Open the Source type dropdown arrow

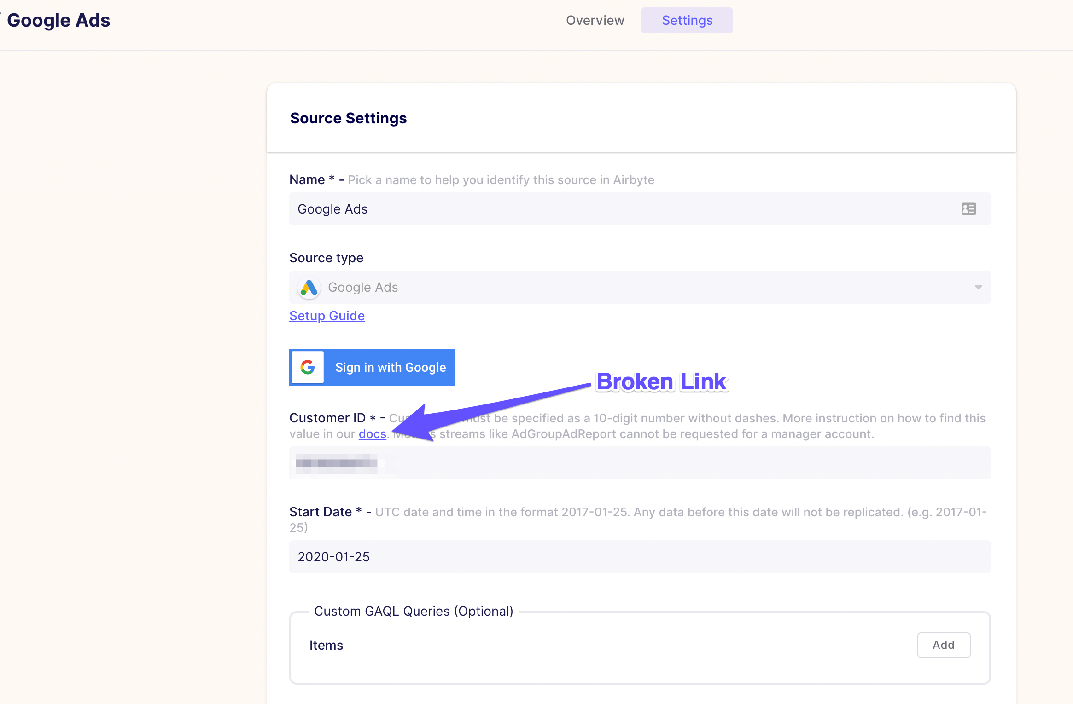click(978, 287)
